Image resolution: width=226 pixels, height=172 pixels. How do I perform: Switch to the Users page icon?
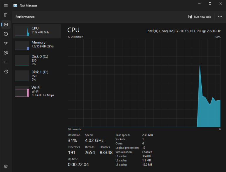point(6,53)
